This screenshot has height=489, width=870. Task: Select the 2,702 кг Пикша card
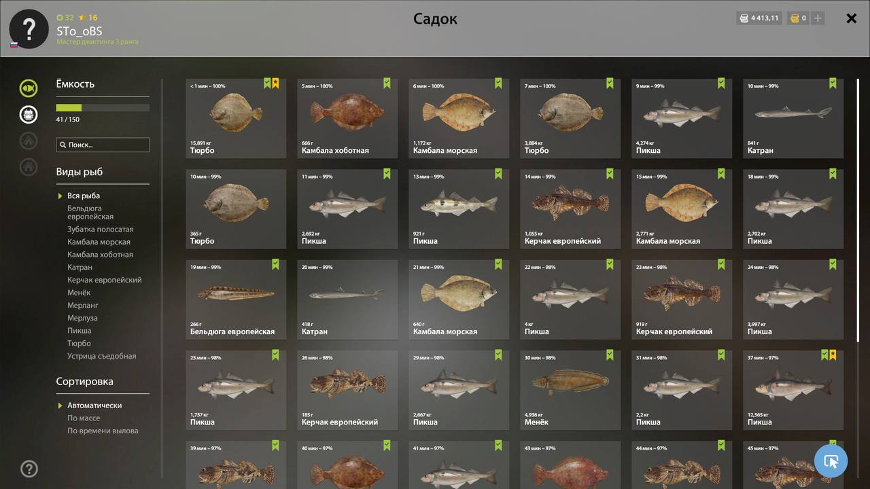(x=793, y=209)
